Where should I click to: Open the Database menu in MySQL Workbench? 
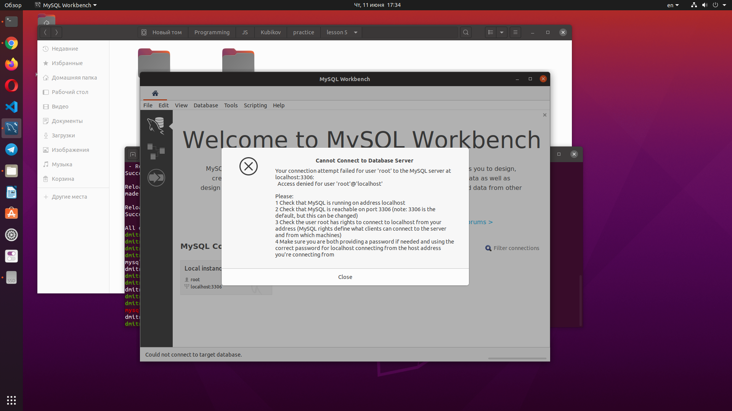[206, 105]
